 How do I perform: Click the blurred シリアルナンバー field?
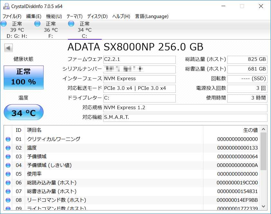tap(139, 69)
